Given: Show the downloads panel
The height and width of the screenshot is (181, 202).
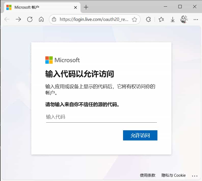Looking at the screenshot, I should [x=173, y=19].
